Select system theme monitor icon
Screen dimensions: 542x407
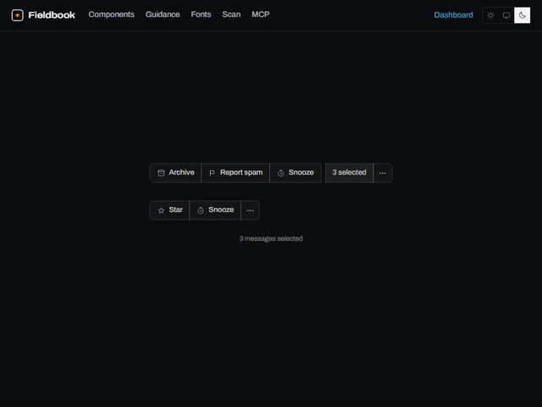[506, 15]
